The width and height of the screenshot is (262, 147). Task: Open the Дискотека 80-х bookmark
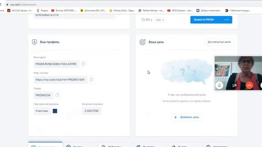tap(93, 11)
